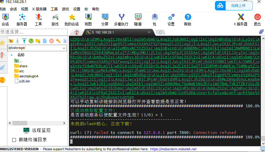Open the 分屏 split screen tool

[x=105, y=20]
